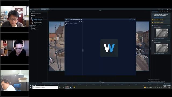Open the Events tab icon in right panel
172x97 pixels.
[165, 11]
